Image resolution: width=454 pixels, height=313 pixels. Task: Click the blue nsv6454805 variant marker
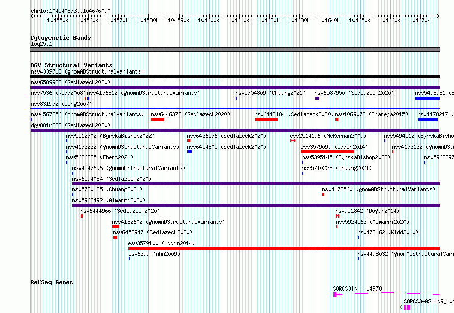pos(190,152)
